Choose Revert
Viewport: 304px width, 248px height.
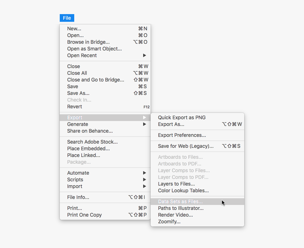74,107
